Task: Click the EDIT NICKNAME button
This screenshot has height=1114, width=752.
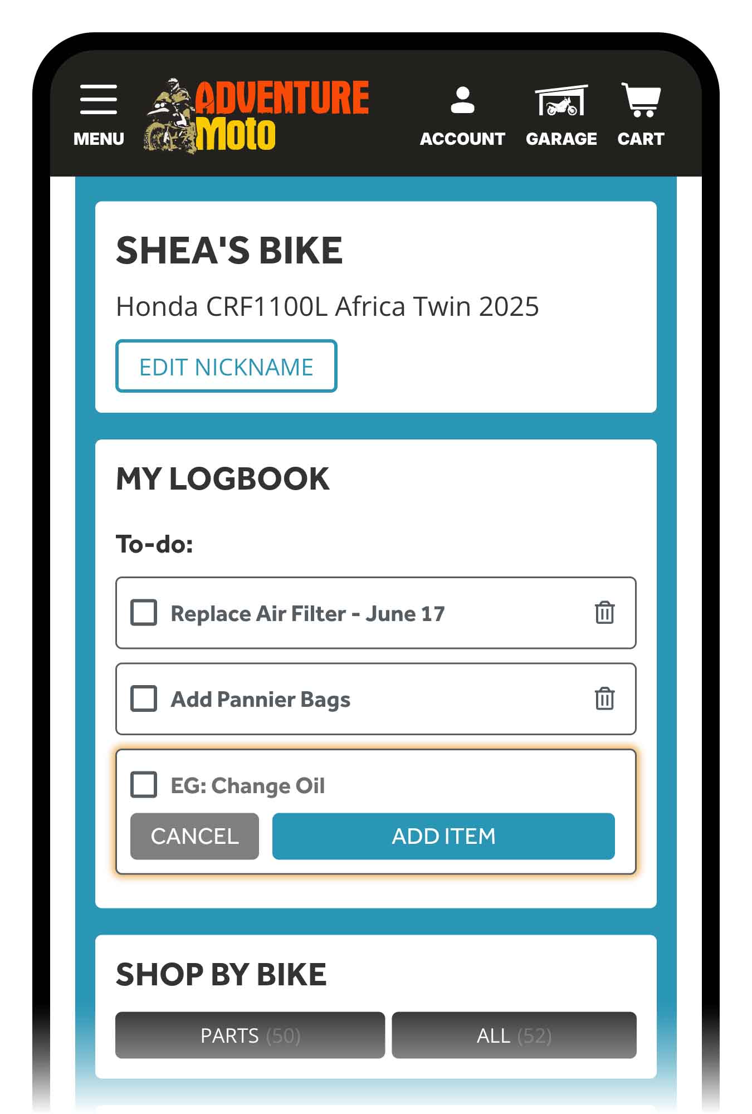Action: [226, 366]
